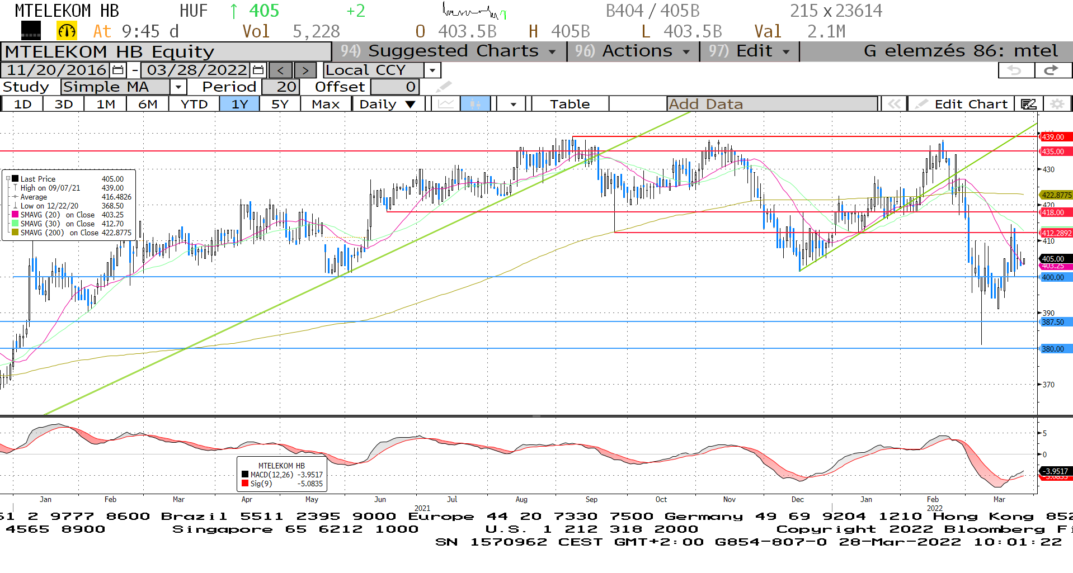The width and height of the screenshot is (1073, 573).
Task: Open the annotations chart icon
Action: point(1028,104)
